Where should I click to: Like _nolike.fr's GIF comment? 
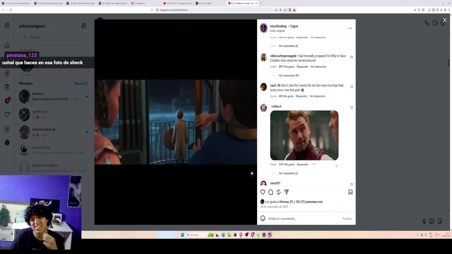pyautogui.click(x=351, y=108)
